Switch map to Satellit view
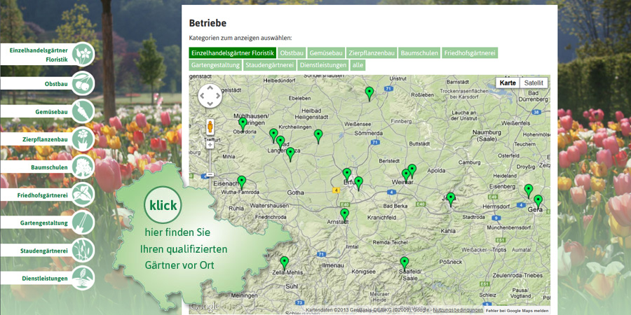Viewport: 631px width, 315px height. (534, 83)
